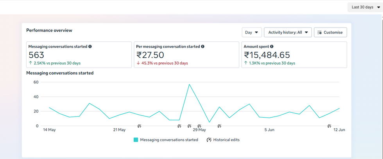Click info icon beside Amount spent
Image resolution: width=383 pixels, height=159 pixels.
click(272, 46)
